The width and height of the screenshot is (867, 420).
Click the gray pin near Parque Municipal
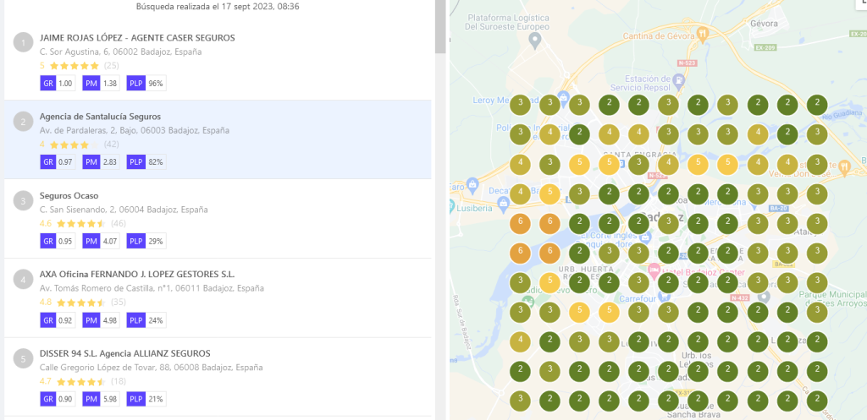click(x=764, y=297)
